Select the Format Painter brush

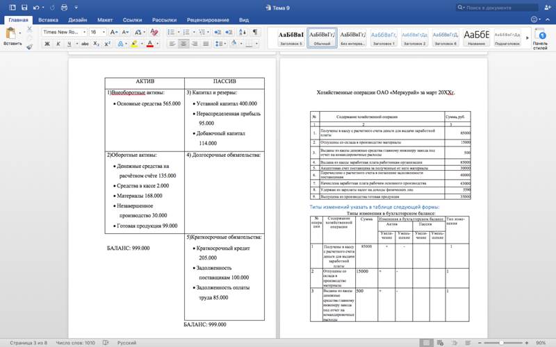click(x=29, y=46)
